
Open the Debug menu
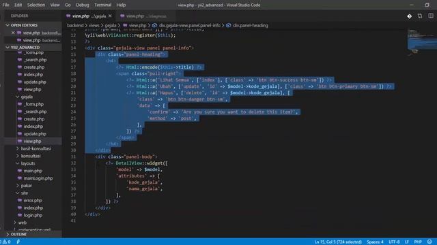point(83,5)
